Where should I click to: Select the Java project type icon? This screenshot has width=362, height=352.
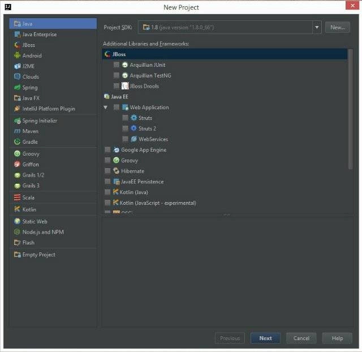(x=18, y=24)
